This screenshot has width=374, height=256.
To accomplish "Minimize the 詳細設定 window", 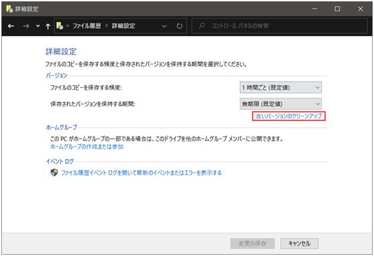I will [315, 9].
